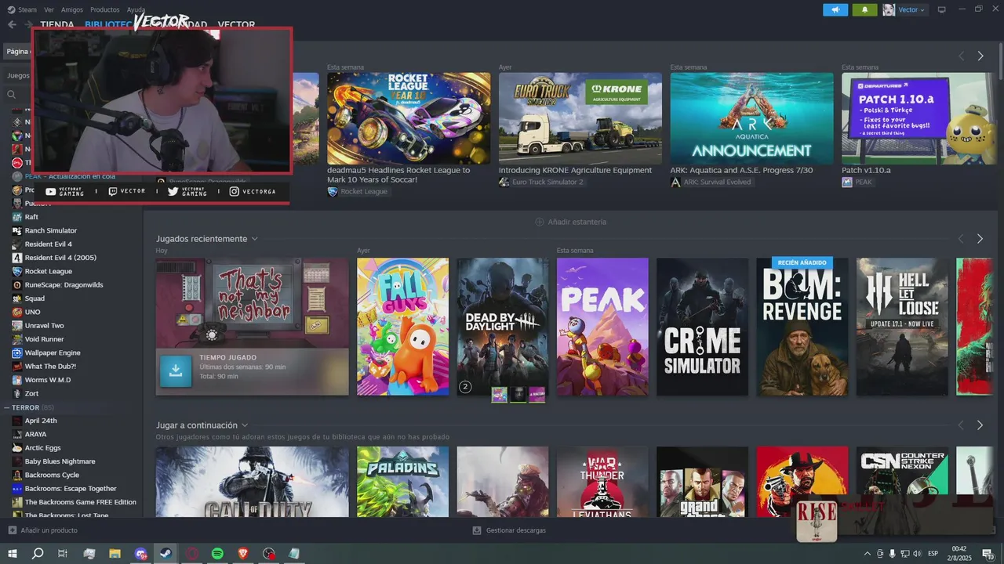This screenshot has width=1004, height=564.
Task: Click the Añadir estantería plus icon
Action: (x=540, y=222)
